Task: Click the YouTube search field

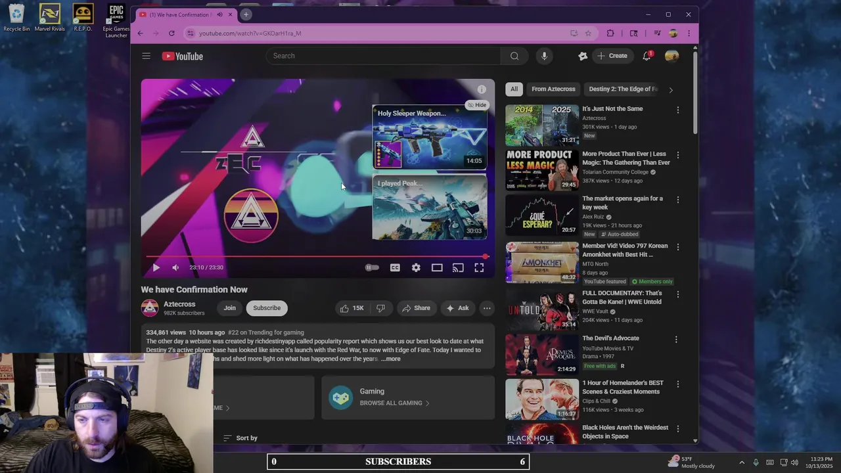Action: [384, 56]
